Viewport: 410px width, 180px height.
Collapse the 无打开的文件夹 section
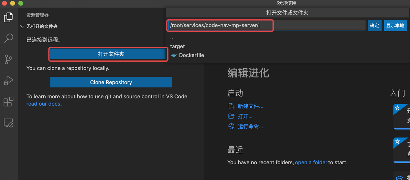(x=23, y=26)
